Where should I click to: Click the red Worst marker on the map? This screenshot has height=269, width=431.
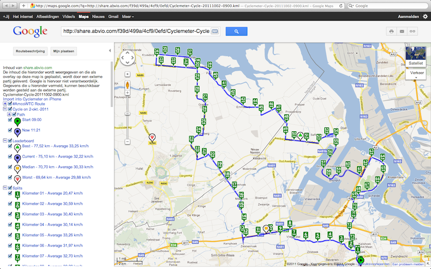152,138
